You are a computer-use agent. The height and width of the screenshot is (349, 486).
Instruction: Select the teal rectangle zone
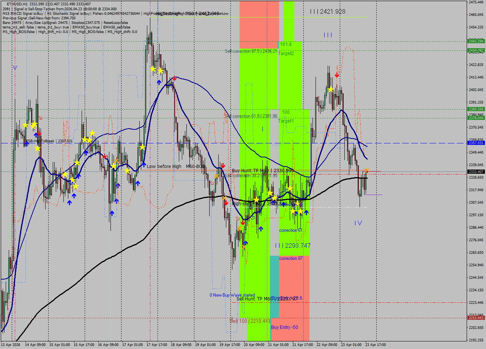[x=275, y=286]
